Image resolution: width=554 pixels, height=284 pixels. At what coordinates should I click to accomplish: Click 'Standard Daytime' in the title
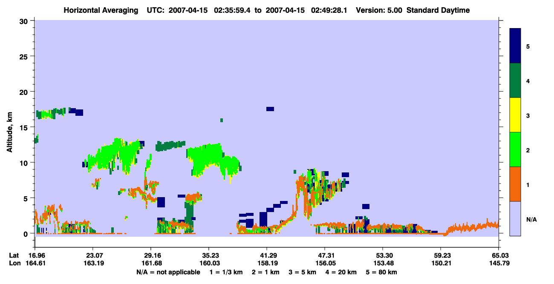pyautogui.click(x=438, y=10)
